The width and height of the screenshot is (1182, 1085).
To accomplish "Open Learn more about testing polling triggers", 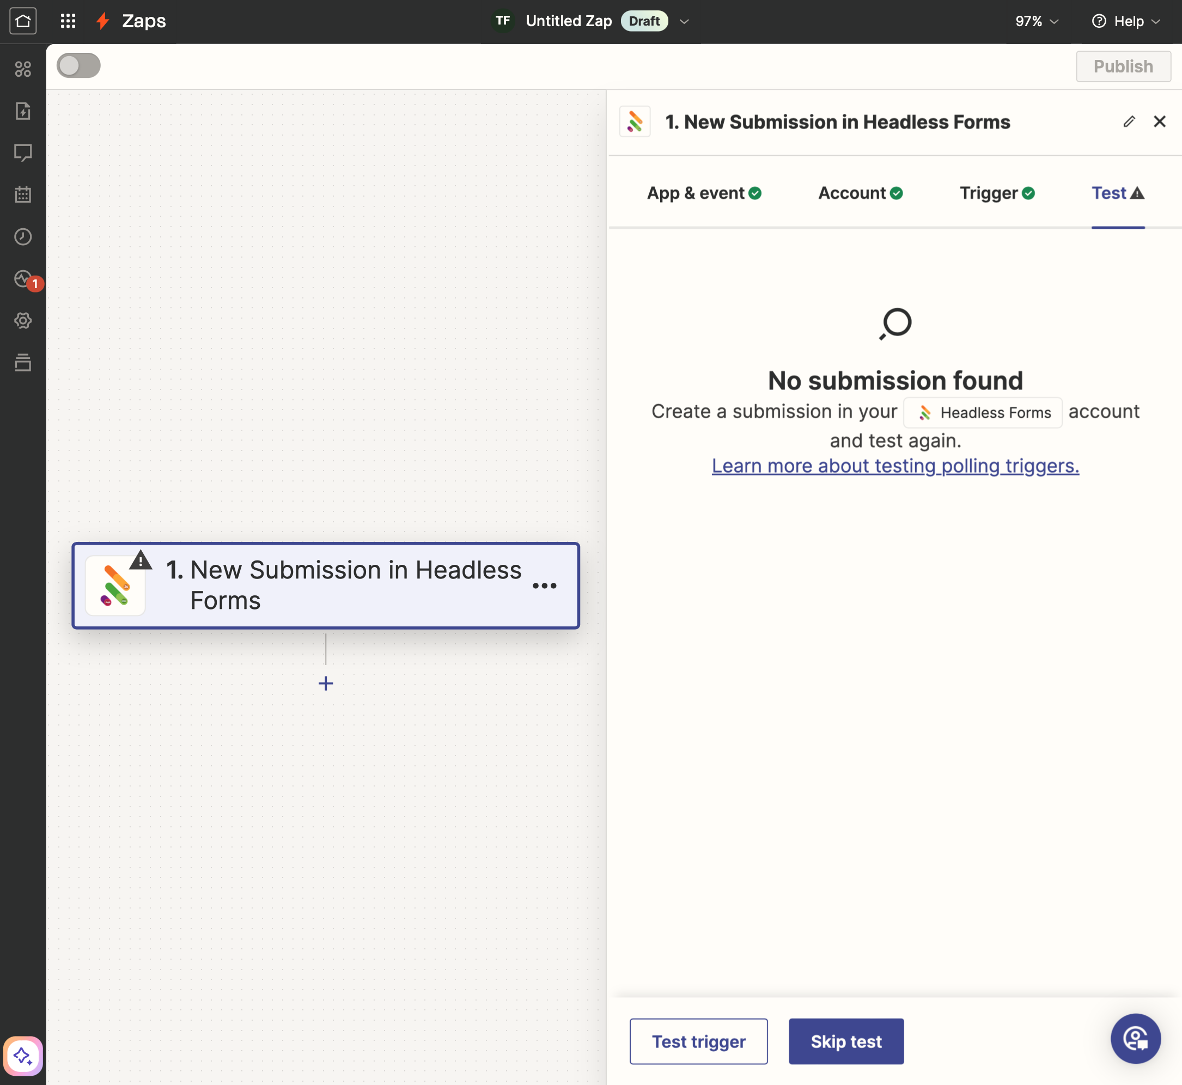I will coord(895,466).
